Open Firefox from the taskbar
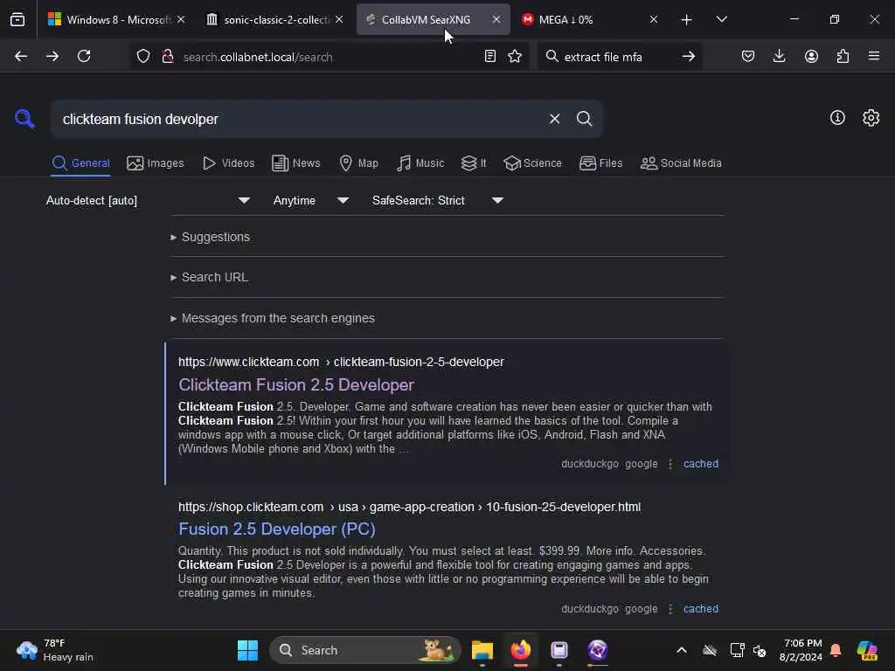This screenshot has width=895, height=671. pyautogui.click(x=521, y=650)
